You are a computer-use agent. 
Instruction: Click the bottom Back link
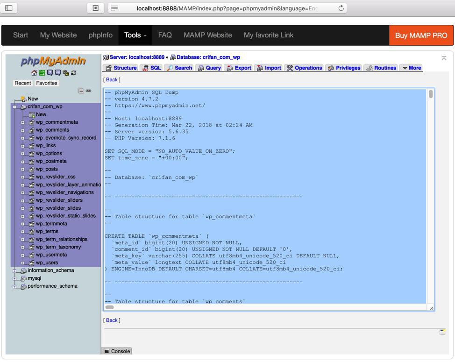click(112, 320)
